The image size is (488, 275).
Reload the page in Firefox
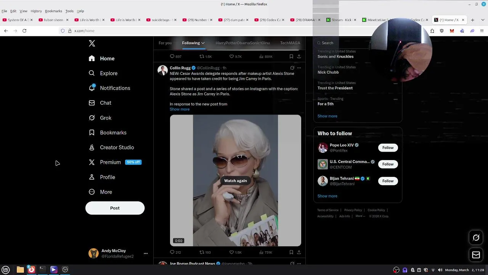tap(24, 31)
